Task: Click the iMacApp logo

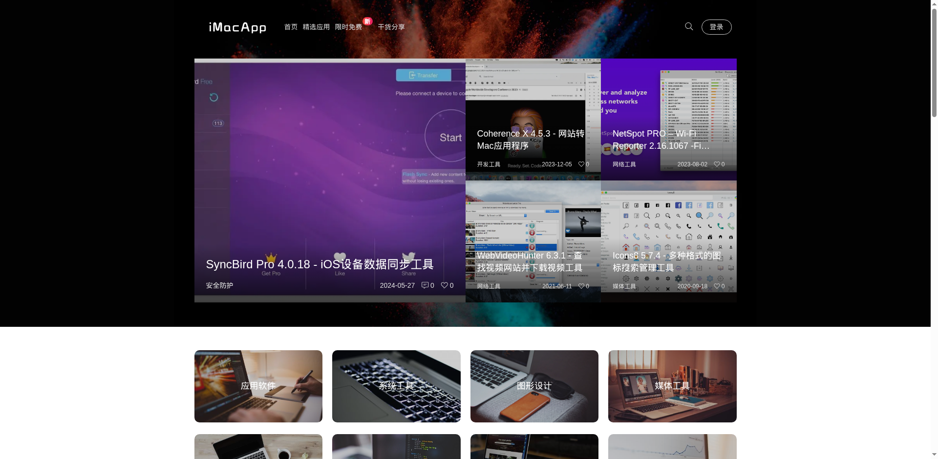Action: 237,27
